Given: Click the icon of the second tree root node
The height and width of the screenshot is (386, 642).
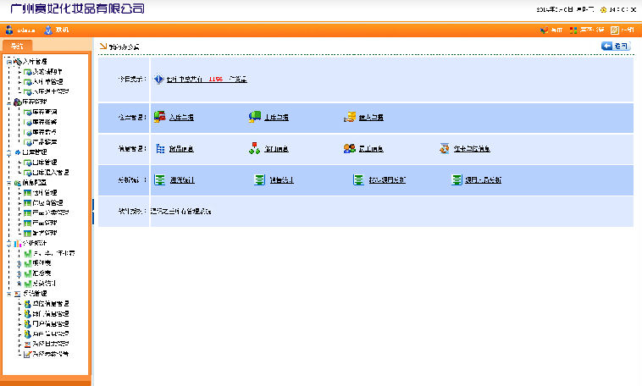Looking at the screenshot, I should pyautogui.click(x=18, y=102).
